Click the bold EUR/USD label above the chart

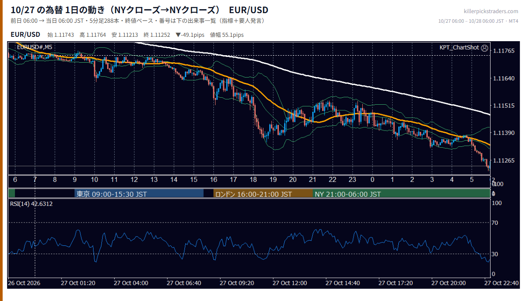click(25, 34)
